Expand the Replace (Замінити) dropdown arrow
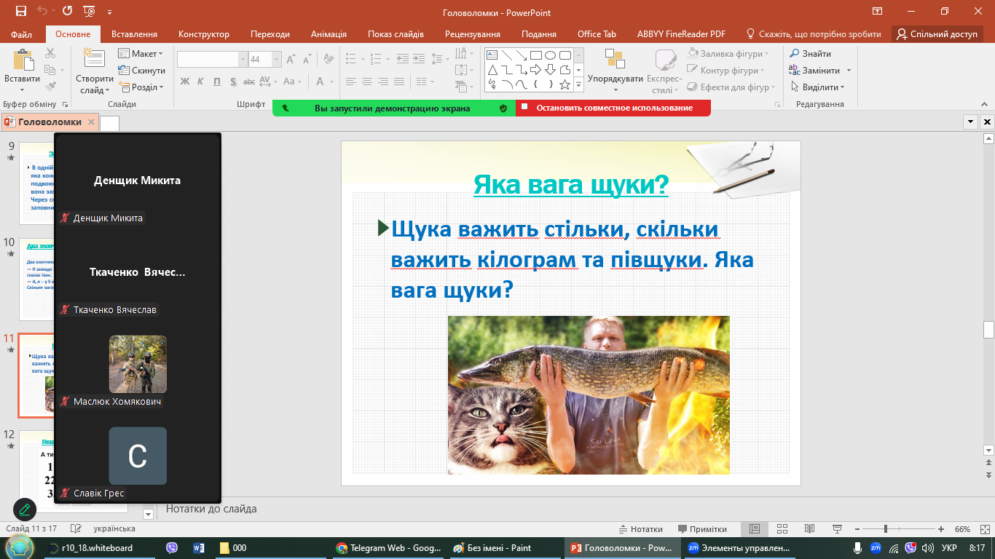 coord(849,71)
